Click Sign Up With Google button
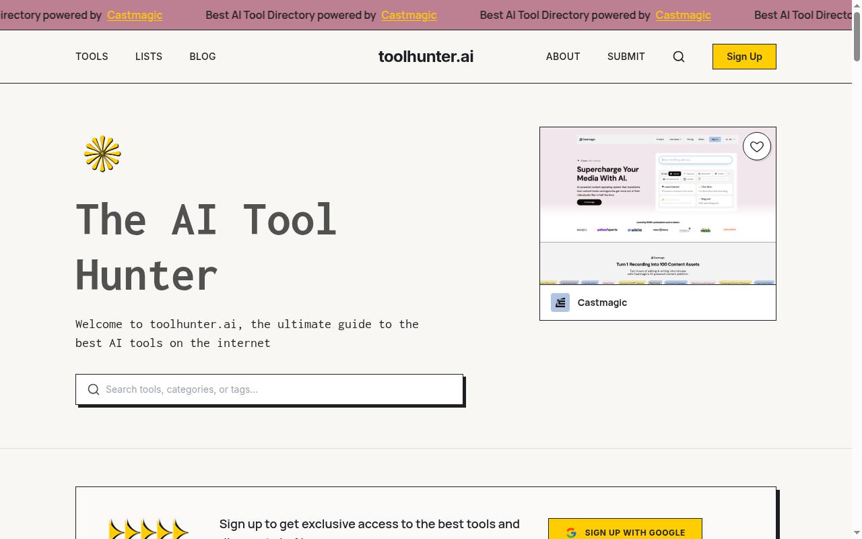862x539 pixels. click(x=625, y=529)
